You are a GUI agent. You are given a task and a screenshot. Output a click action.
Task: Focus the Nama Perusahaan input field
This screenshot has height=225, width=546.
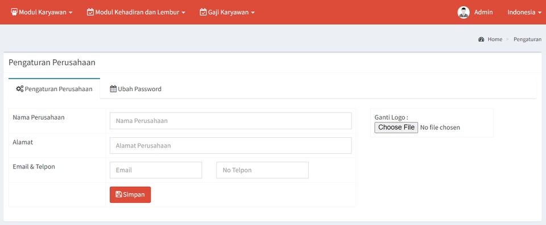pyautogui.click(x=230, y=121)
